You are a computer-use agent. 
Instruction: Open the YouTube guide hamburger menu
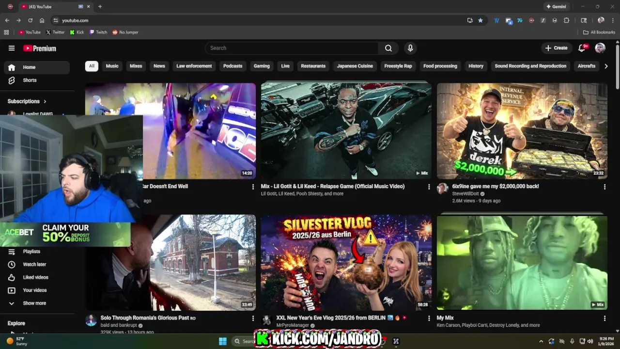(x=12, y=48)
